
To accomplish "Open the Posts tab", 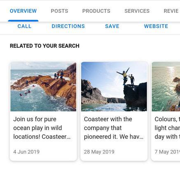I will coord(59,11).
